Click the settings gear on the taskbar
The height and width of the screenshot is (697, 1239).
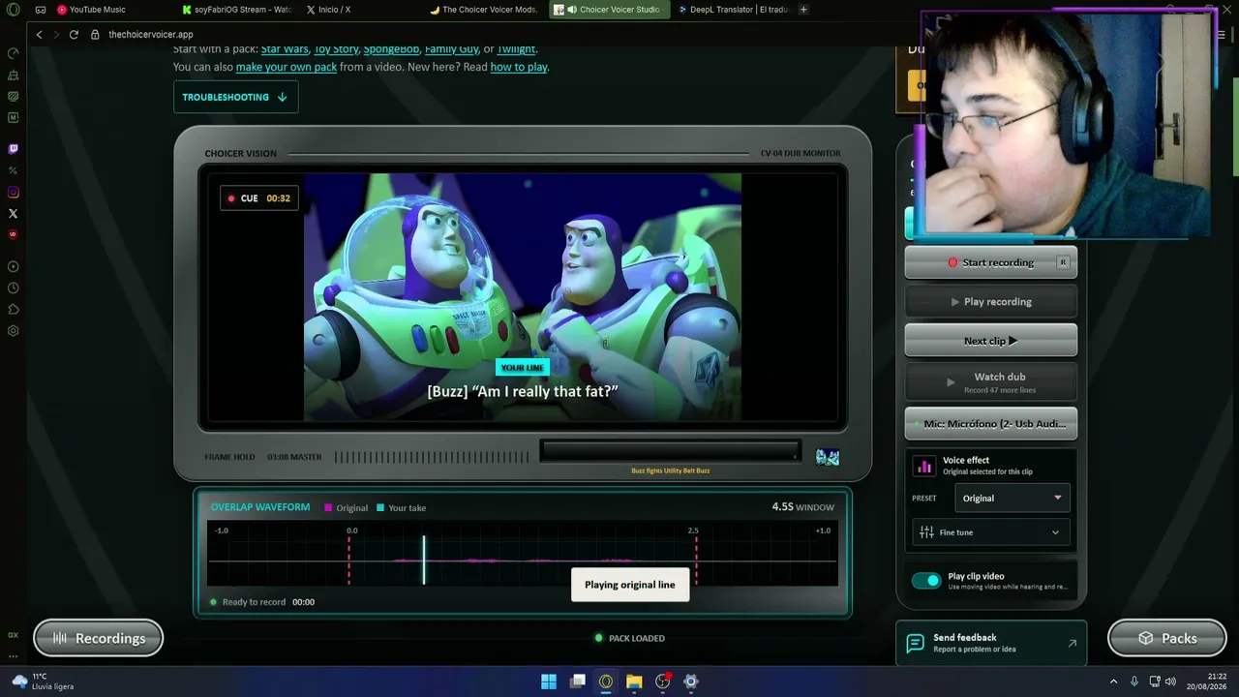tap(691, 682)
